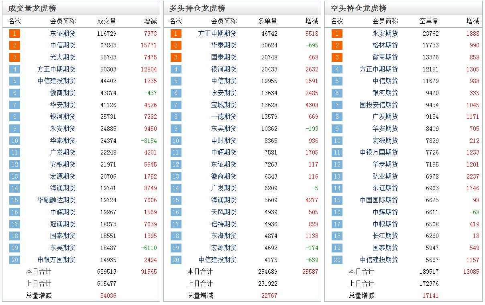485x305 pixels.
Task: Open 方正中期期货 in the 多头持仓龙虎榜 table
Action: point(218,34)
